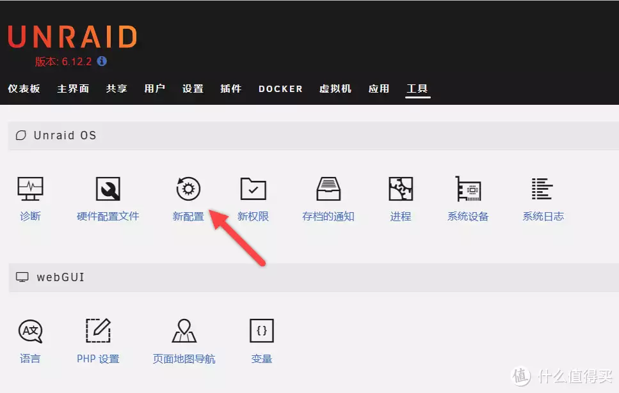The width and height of the screenshot is (619, 393).
Task: Click the 存档的通知 link text
Action: tap(328, 217)
